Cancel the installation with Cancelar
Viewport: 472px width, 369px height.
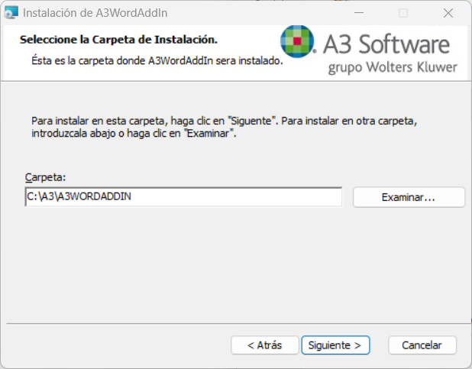422,345
